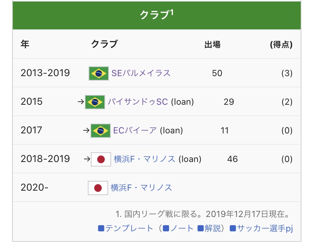
Task: Click blue square icon before ノート
Action: (x=166, y=228)
